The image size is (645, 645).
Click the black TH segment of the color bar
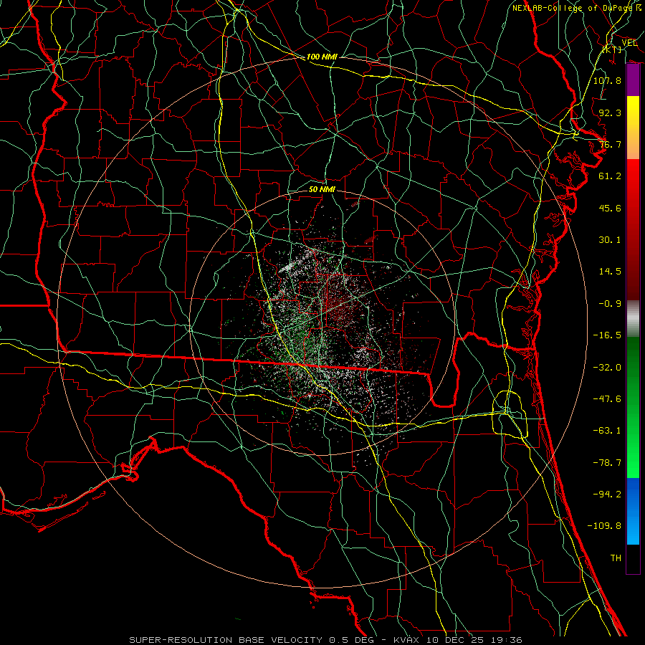click(633, 559)
